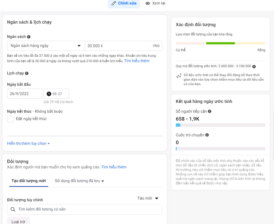This screenshot has width=274, height=224.
Task: Click info icon next to Số người tiếp cận
Action: 210,111
